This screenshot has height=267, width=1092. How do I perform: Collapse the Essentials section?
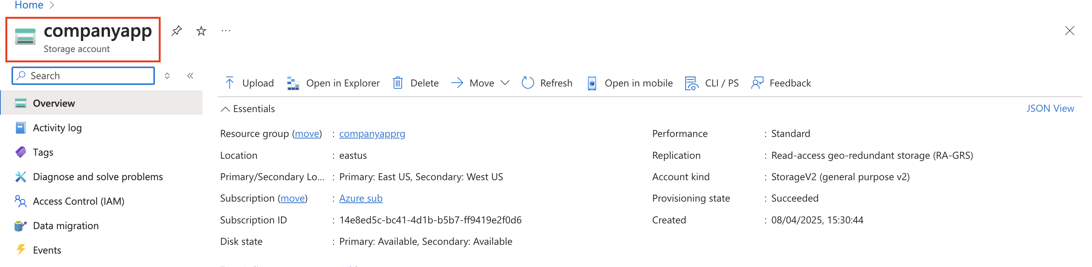225,109
